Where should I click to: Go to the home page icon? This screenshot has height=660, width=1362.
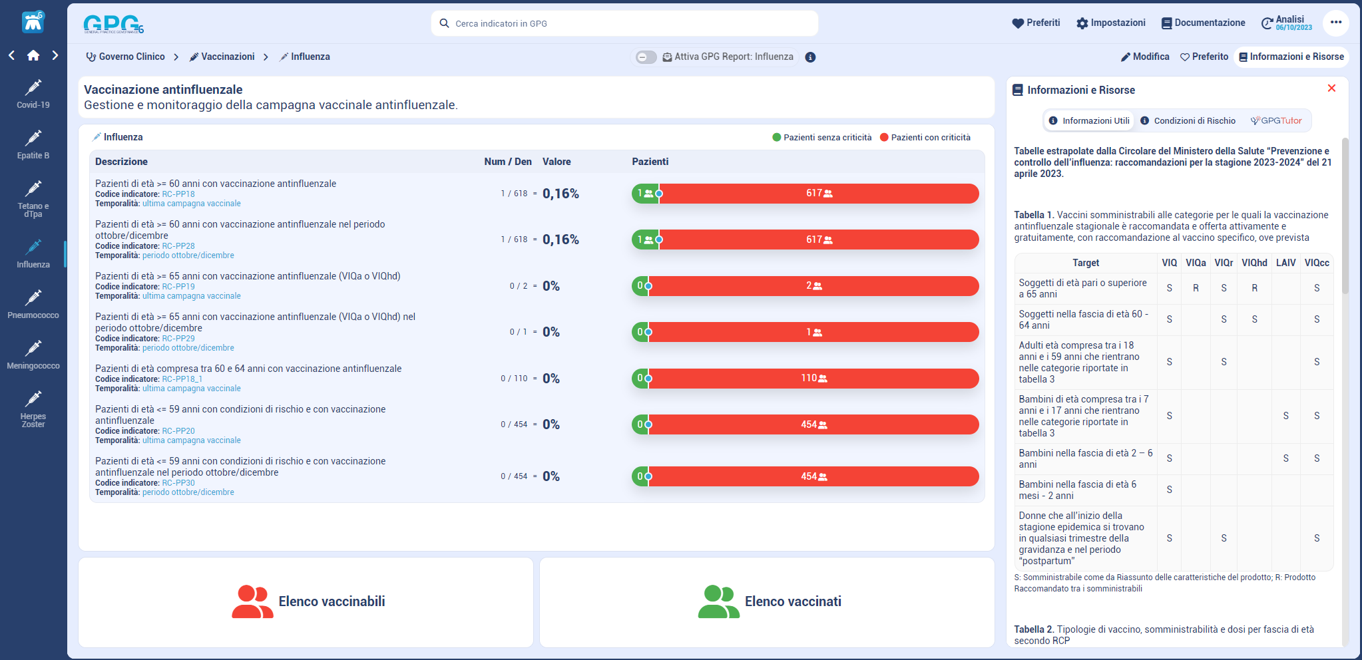coord(33,56)
